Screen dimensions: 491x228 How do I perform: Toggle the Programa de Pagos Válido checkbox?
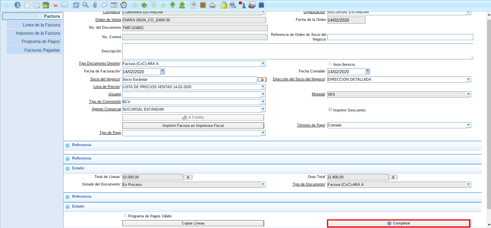pos(125,216)
